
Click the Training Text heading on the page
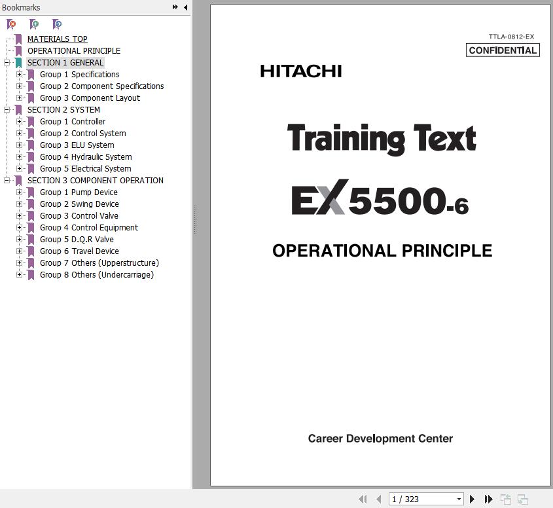coord(382,139)
